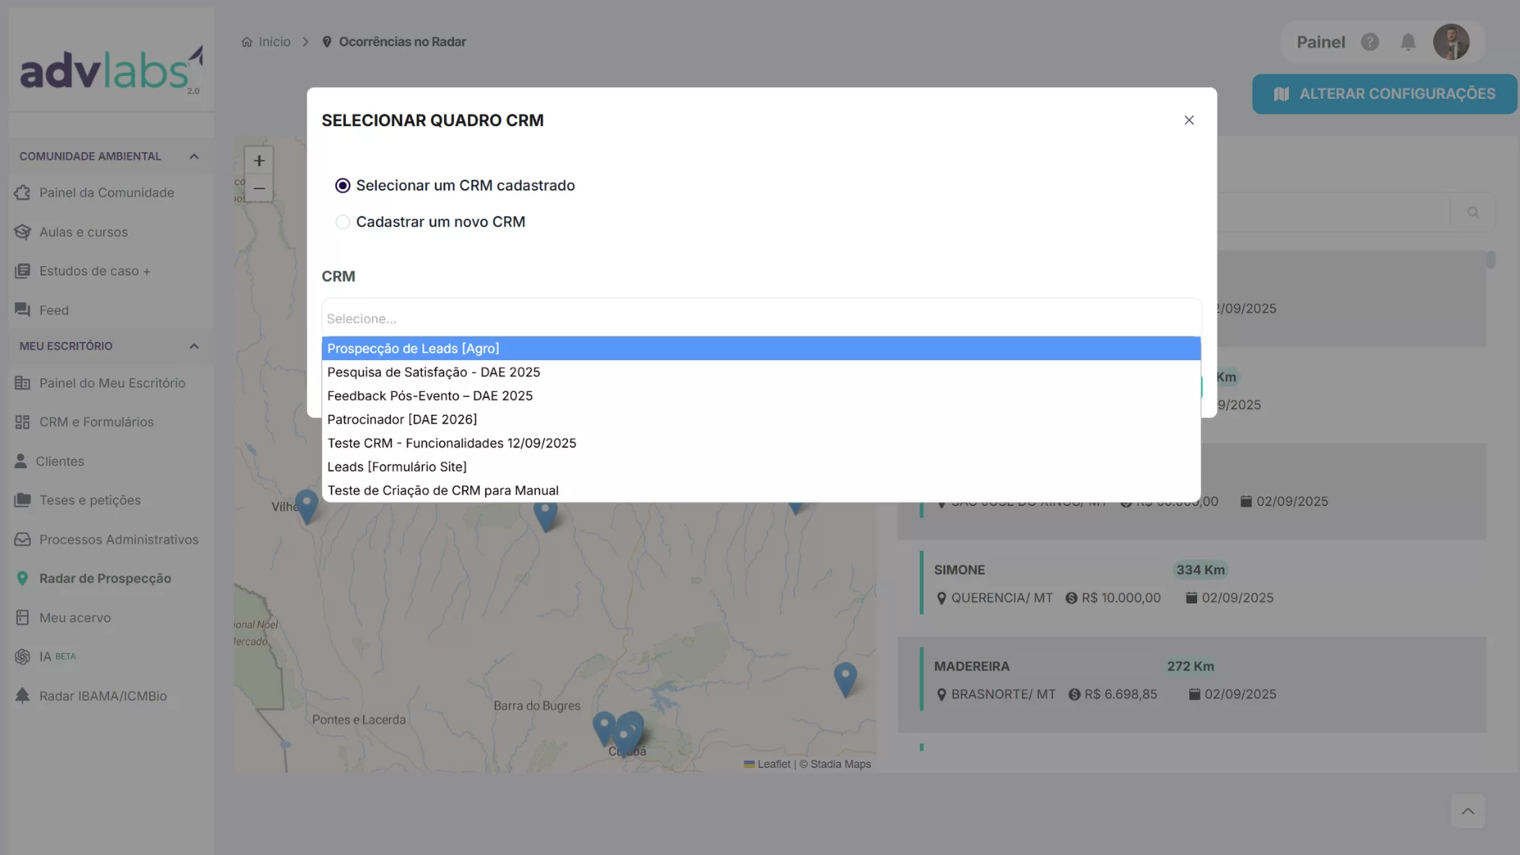Open Processos Administrativos menu item
The width and height of the screenshot is (1520, 855).
[119, 539]
